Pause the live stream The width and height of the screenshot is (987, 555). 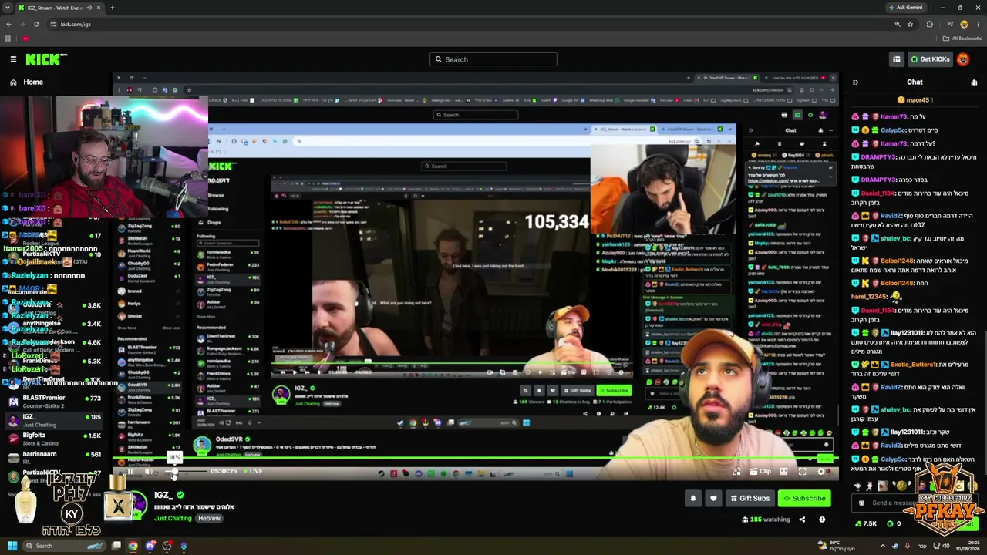coord(130,472)
